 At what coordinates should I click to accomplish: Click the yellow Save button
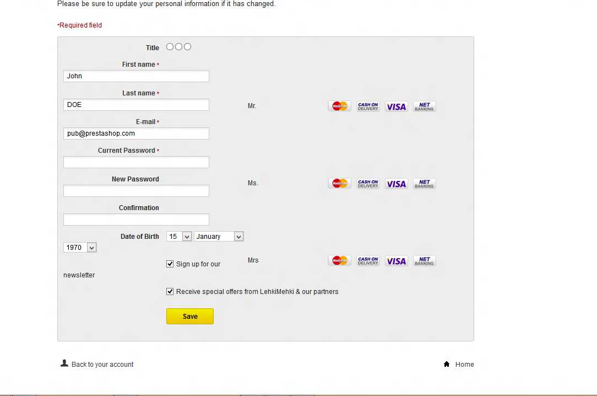[x=190, y=317]
